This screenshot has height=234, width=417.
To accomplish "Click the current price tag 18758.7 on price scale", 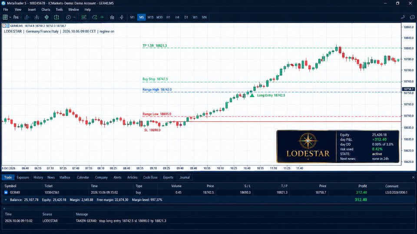I will (x=408, y=89).
